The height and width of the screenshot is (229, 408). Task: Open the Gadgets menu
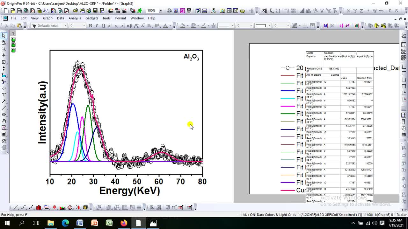pos(92,18)
